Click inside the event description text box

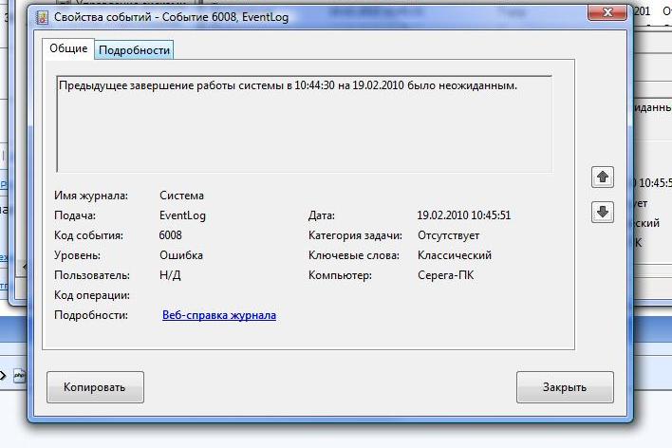pos(305,124)
